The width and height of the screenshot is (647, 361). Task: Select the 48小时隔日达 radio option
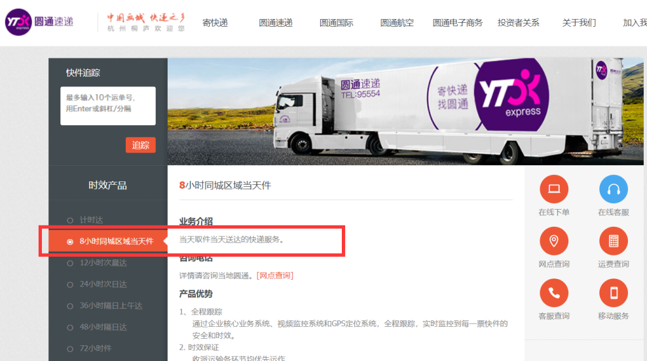click(70, 328)
